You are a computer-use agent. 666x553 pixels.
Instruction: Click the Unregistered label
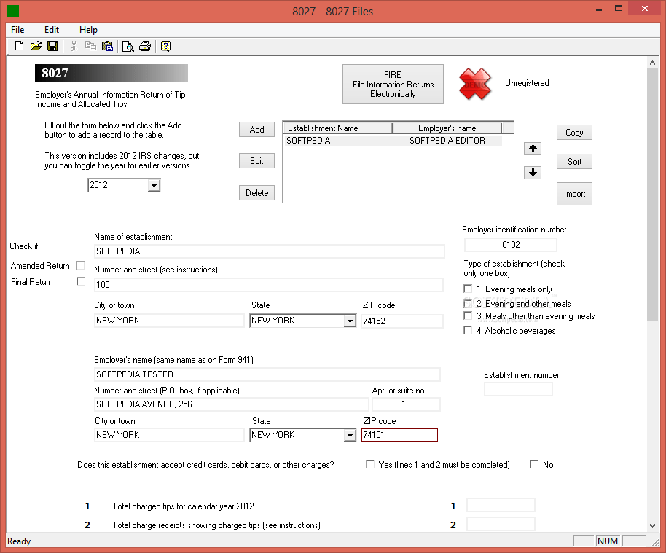point(527,83)
